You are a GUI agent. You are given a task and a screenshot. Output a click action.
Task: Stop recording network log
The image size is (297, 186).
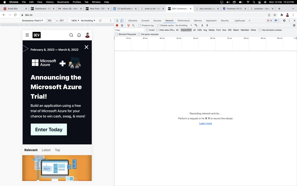tap(117, 25)
